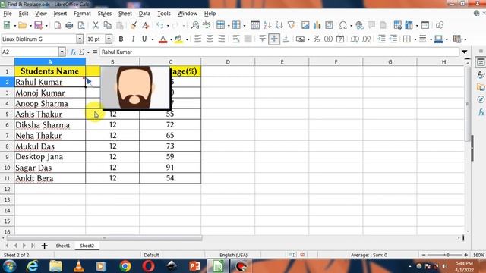The image size is (486, 273).
Task: Open the sidebar Functions fx icon
Action: tap(481, 111)
